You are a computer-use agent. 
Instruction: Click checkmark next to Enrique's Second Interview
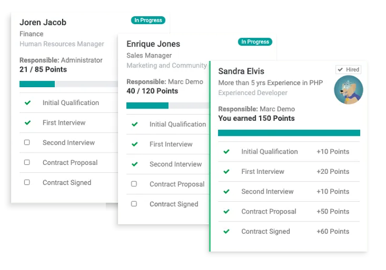(135, 164)
